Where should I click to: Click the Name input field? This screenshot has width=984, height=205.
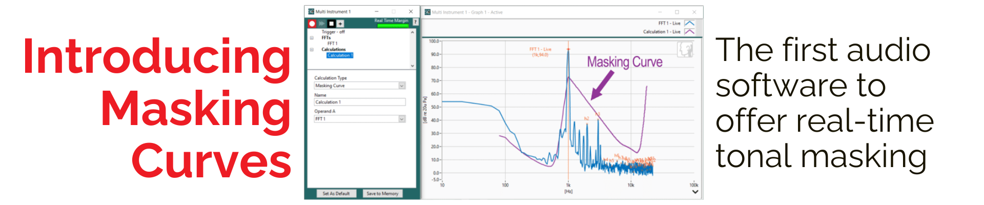pos(360,102)
